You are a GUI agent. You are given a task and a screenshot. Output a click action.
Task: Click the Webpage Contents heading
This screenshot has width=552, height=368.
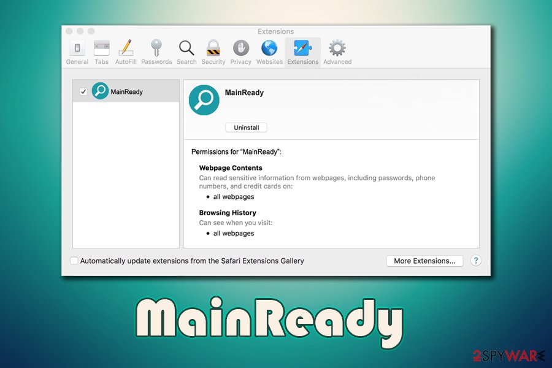point(231,168)
